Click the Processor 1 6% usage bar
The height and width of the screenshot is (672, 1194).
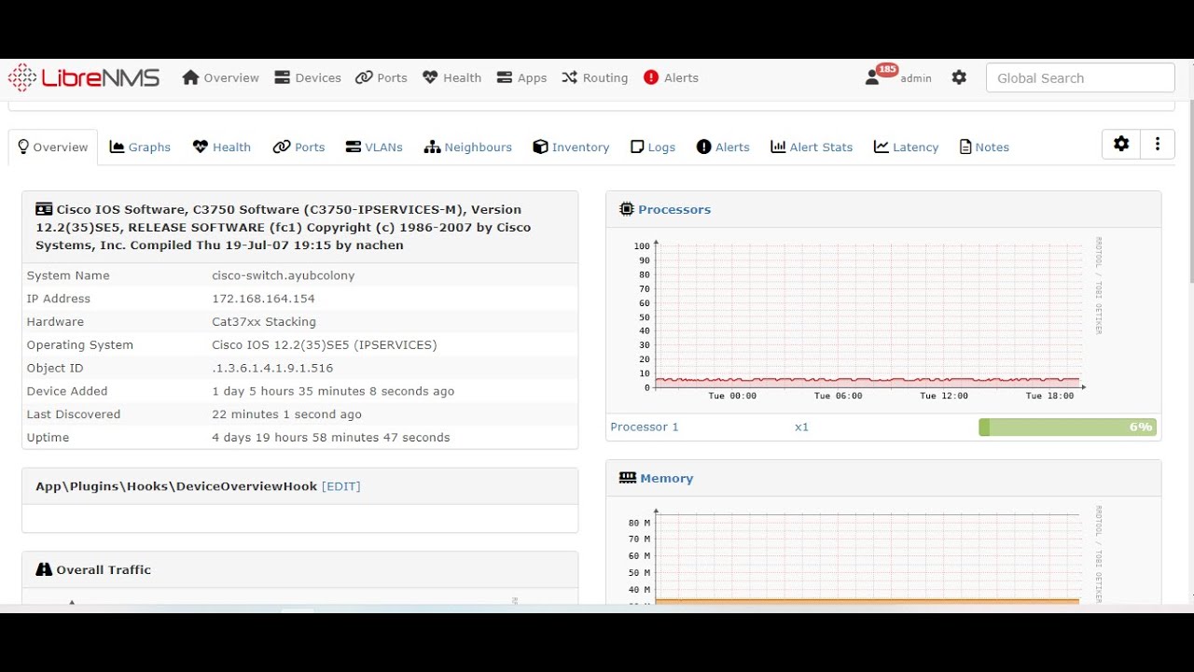(x=1067, y=427)
